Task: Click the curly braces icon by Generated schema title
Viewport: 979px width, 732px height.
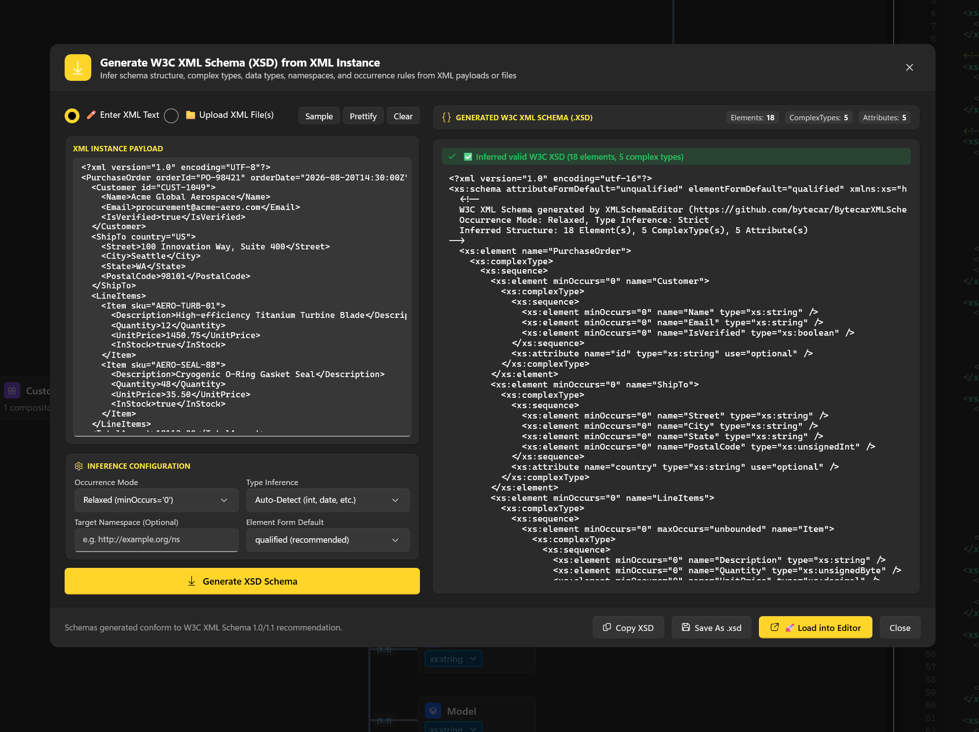Action: tap(446, 117)
